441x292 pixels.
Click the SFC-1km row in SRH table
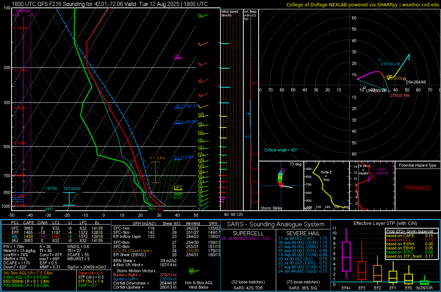(167, 228)
